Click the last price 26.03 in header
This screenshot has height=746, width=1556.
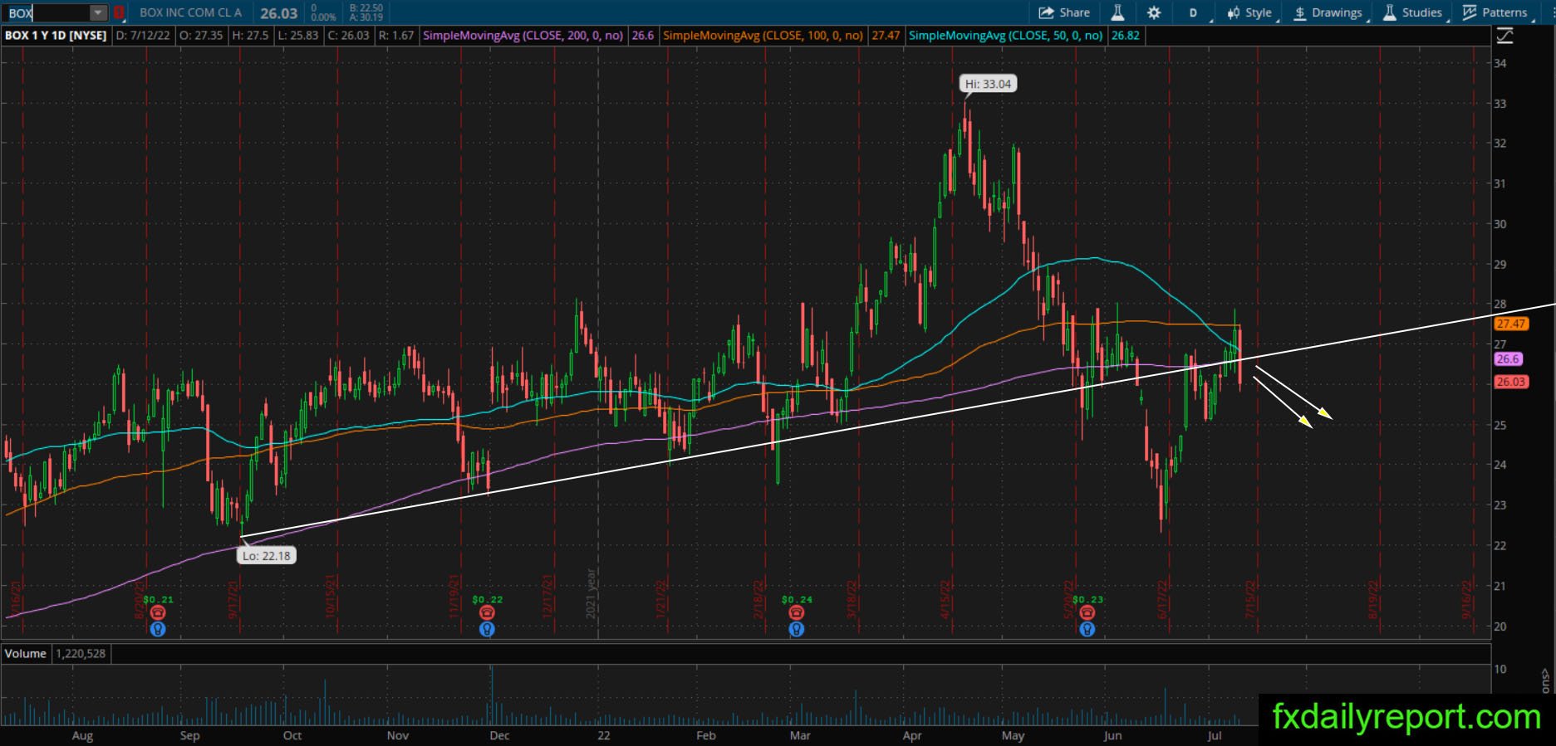278,13
